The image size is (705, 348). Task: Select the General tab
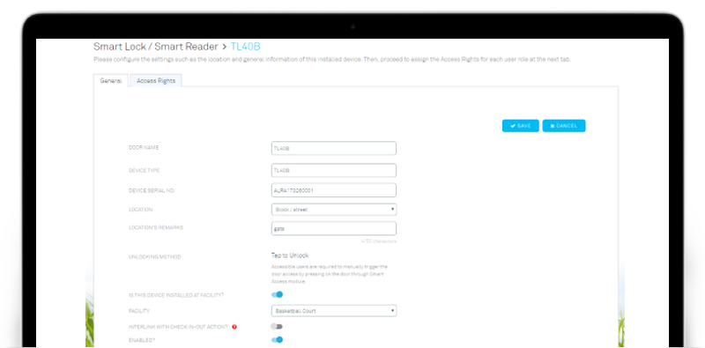click(x=111, y=81)
